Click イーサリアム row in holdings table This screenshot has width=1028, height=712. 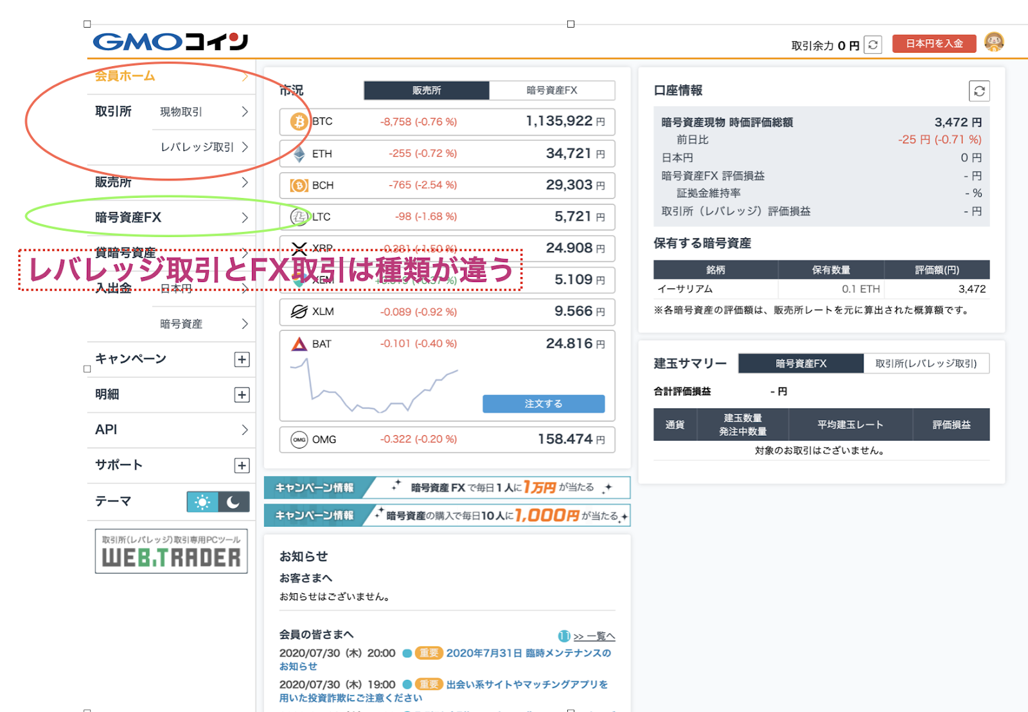coord(822,289)
